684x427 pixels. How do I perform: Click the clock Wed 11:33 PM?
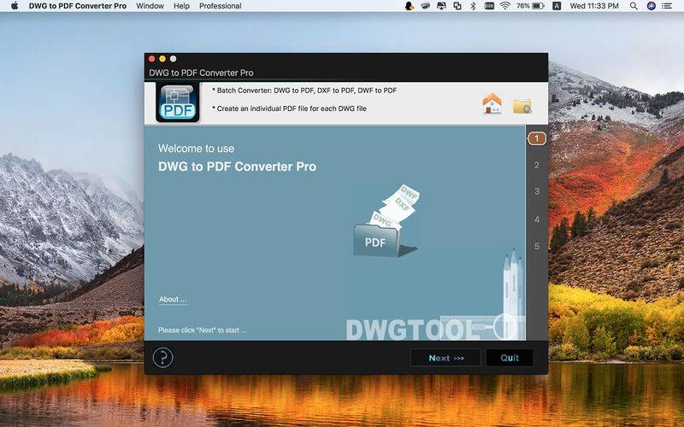(594, 6)
